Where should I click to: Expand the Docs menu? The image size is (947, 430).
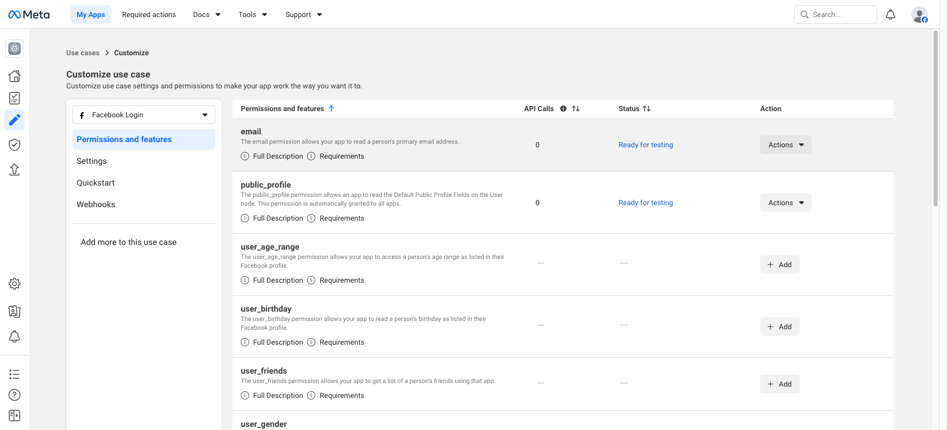[207, 14]
